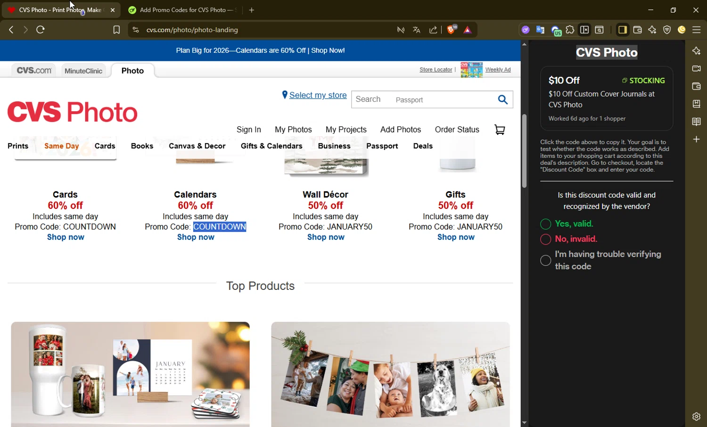Click the page vertical scrollbar thumb

pos(524,151)
